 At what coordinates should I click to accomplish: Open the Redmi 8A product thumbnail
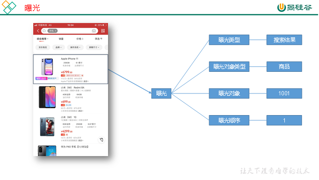point(47,97)
